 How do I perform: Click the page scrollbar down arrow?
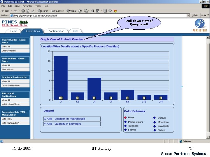pos(208,137)
